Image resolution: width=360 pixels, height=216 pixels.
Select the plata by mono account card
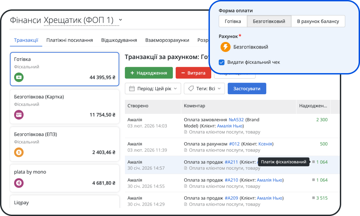tap(64, 178)
